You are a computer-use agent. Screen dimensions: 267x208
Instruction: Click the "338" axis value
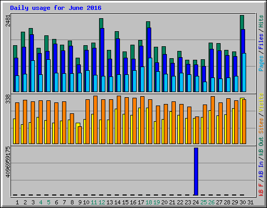(x=8, y=99)
